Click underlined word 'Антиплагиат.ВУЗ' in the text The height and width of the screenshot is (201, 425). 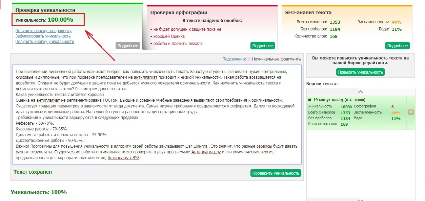124,158
